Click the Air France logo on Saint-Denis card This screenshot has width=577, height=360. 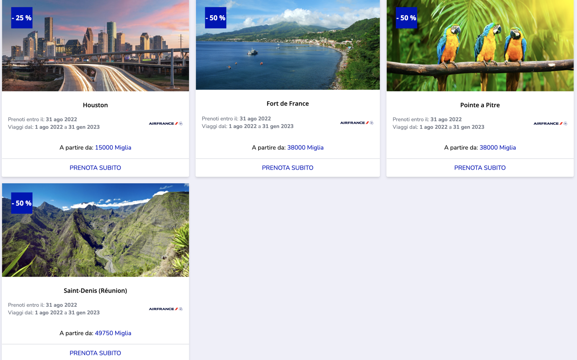pyautogui.click(x=166, y=309)
